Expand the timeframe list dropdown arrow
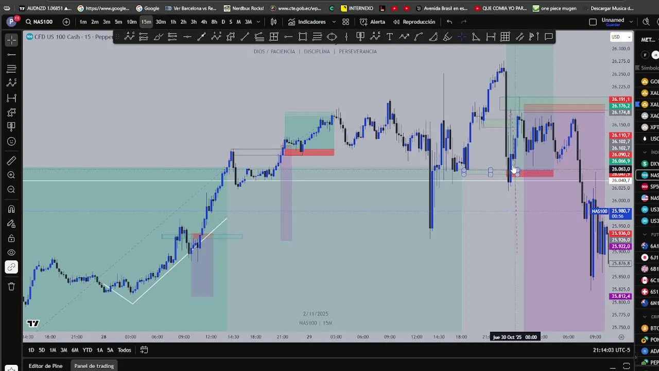The width and height of the screenshot is (659, 371). pyautogui.click(x=258, y=22)
